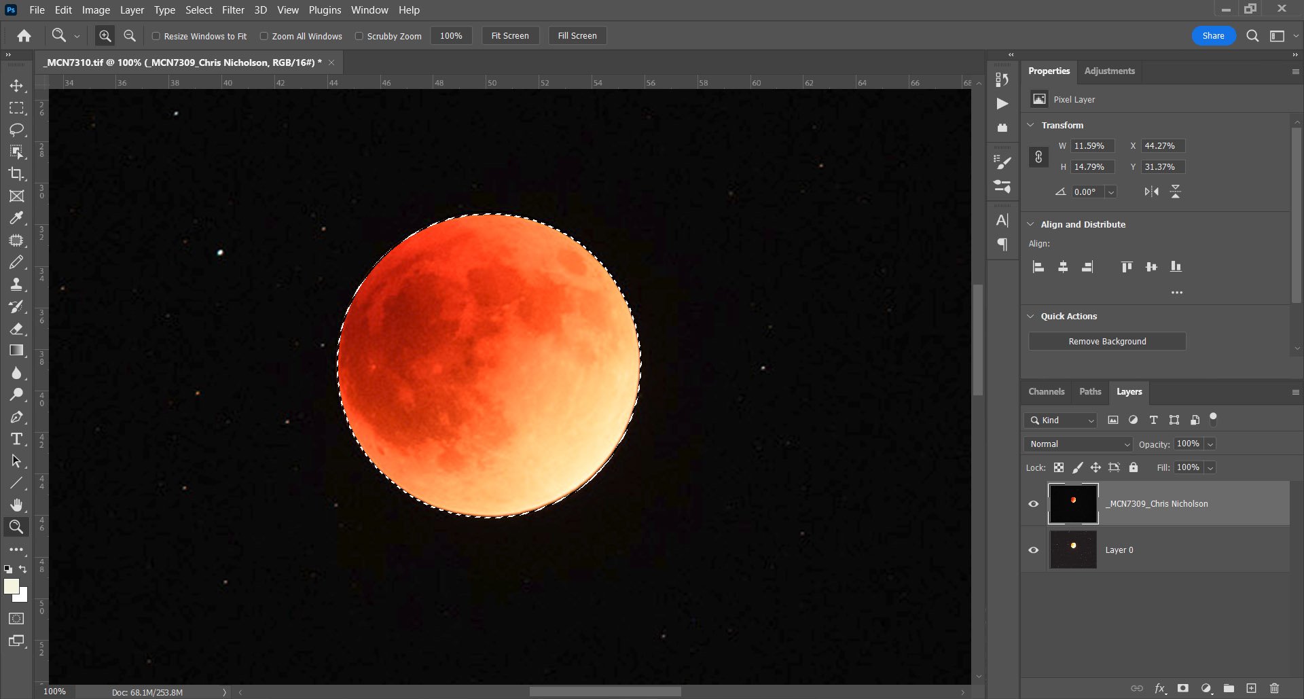Select the History Brush tool
Screen dimensions: 1304x699
pos(16,306)
